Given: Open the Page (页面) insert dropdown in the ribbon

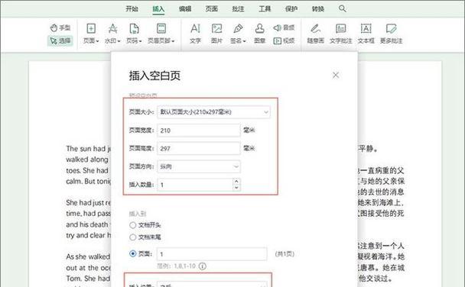Looking at the screenshot, I should tap(91, 34).
